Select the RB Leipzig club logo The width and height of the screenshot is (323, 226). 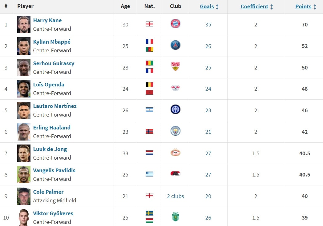pos(175,88)
